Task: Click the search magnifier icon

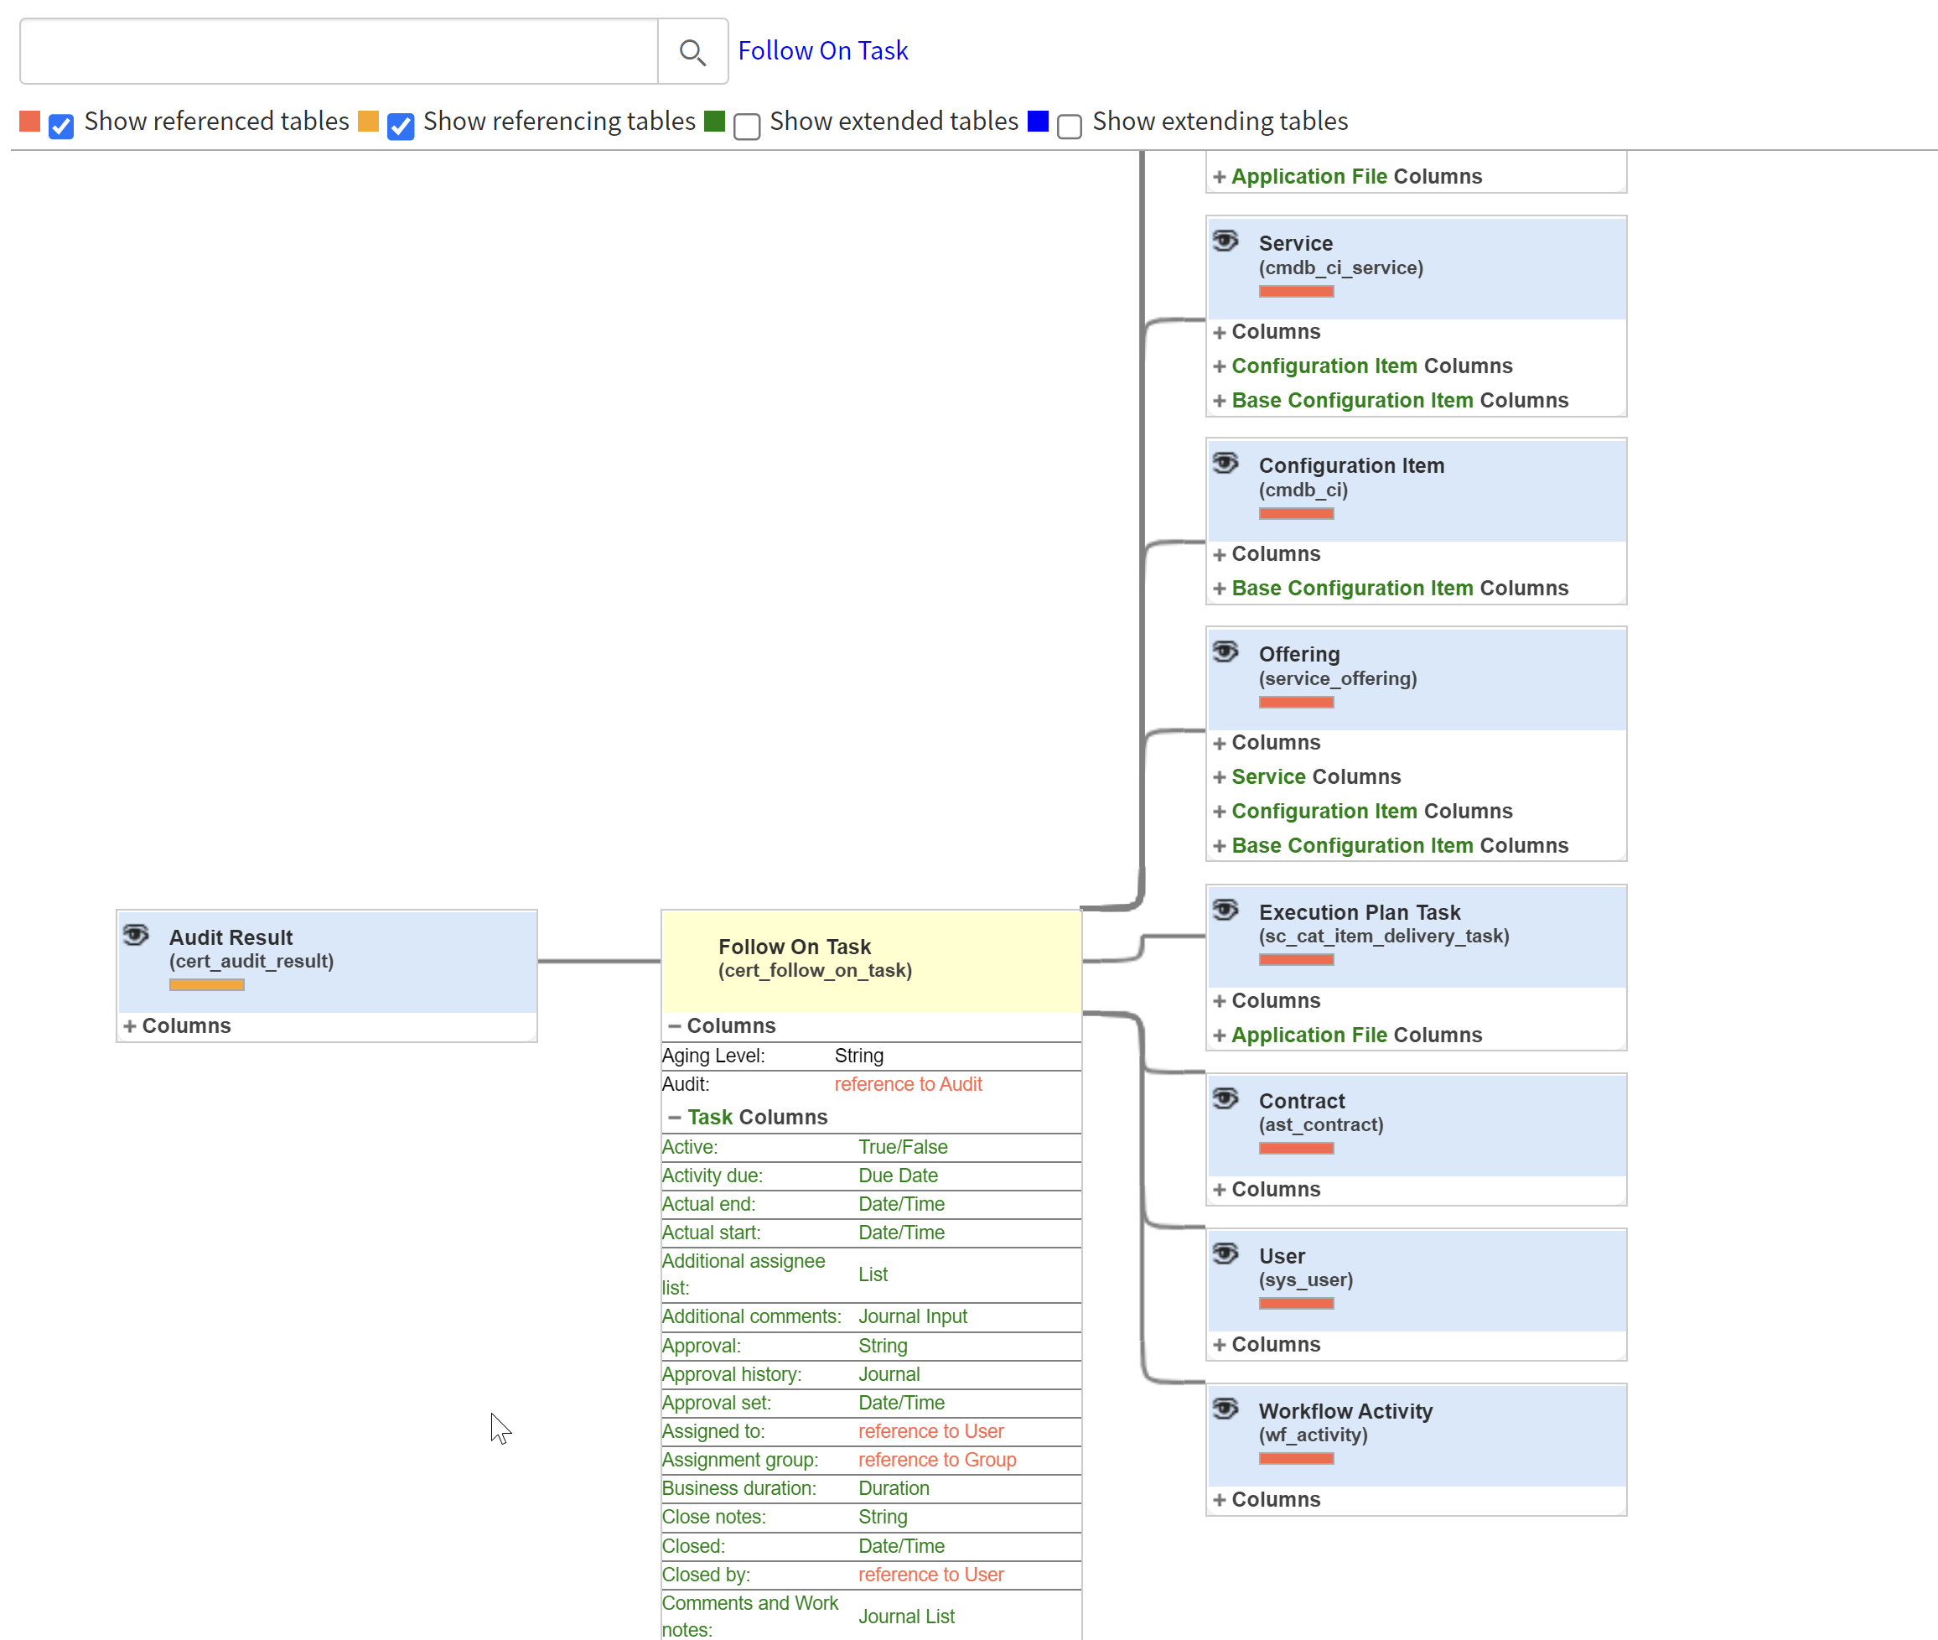Action: tap(692, 52)
